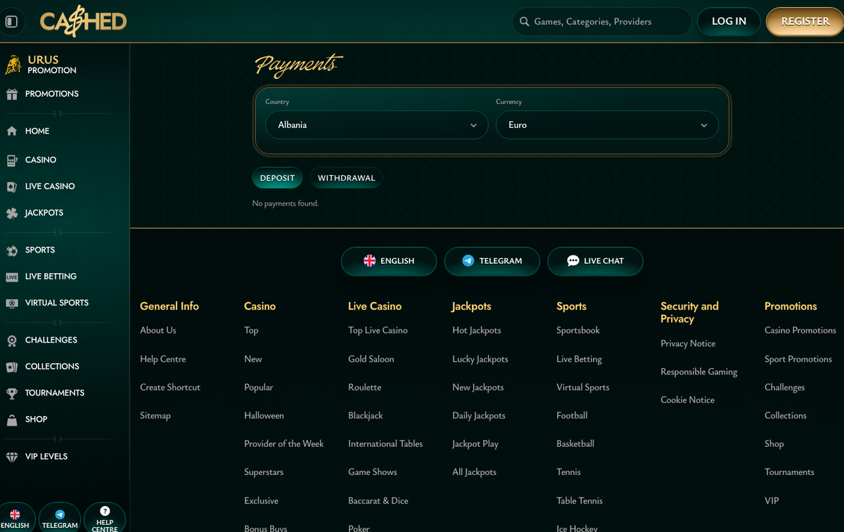The height and width of the screenshot is (532, 844).
Task: Click the footer Telegram button
Action: (x=492, y=261)
